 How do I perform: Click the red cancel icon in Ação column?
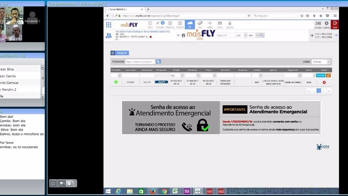(324, 82)
